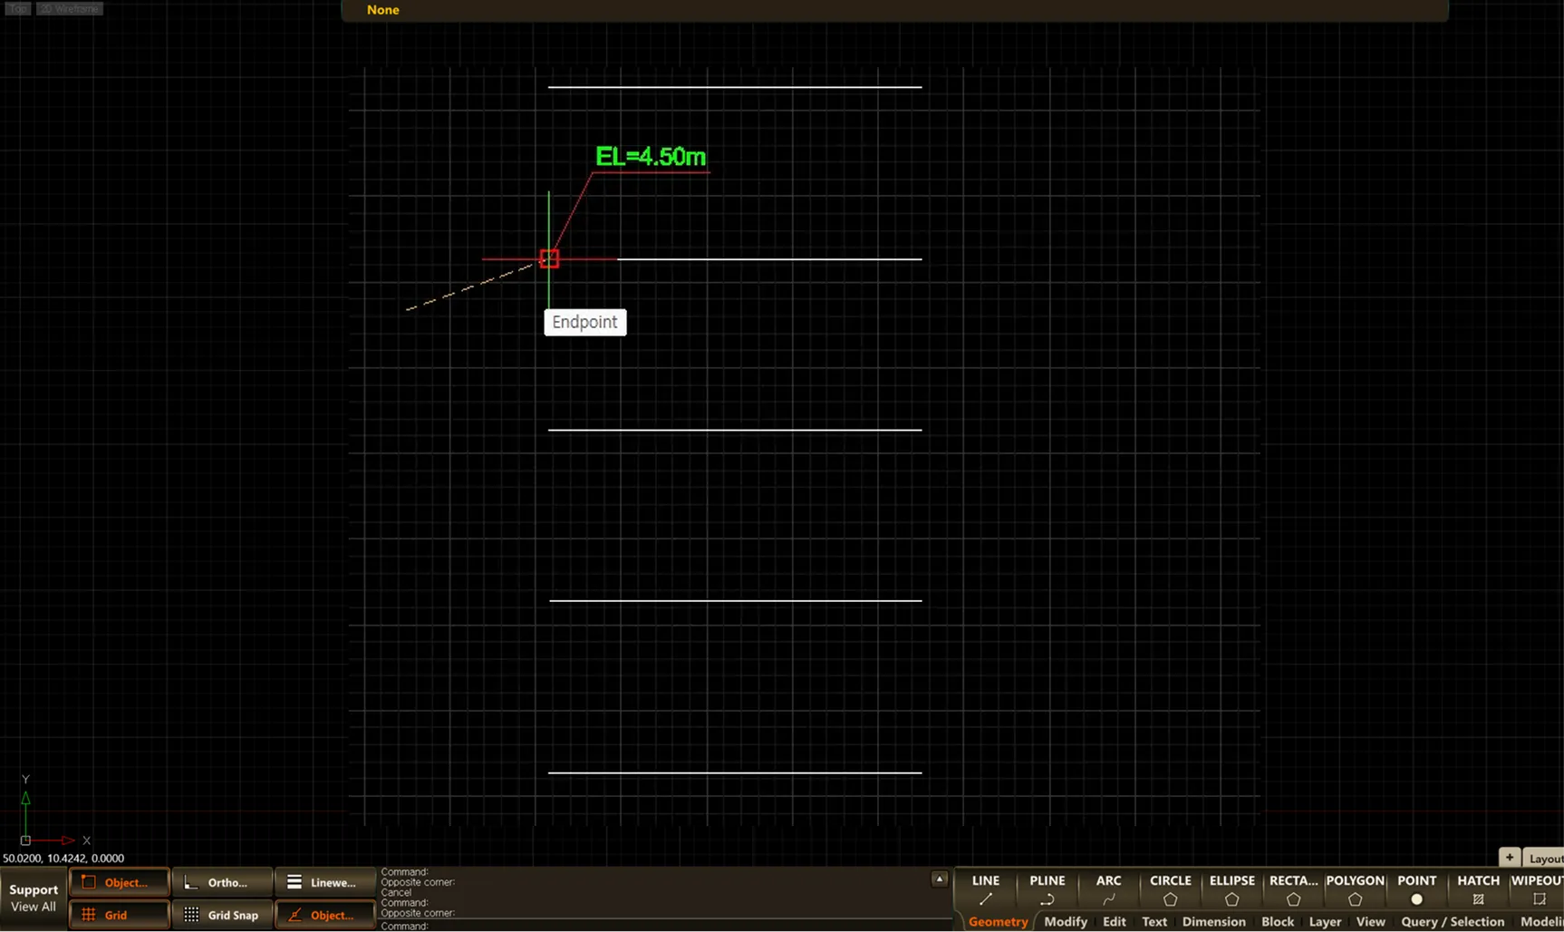
Task: Switch to the Text tab
Action: click(1154, 921)
